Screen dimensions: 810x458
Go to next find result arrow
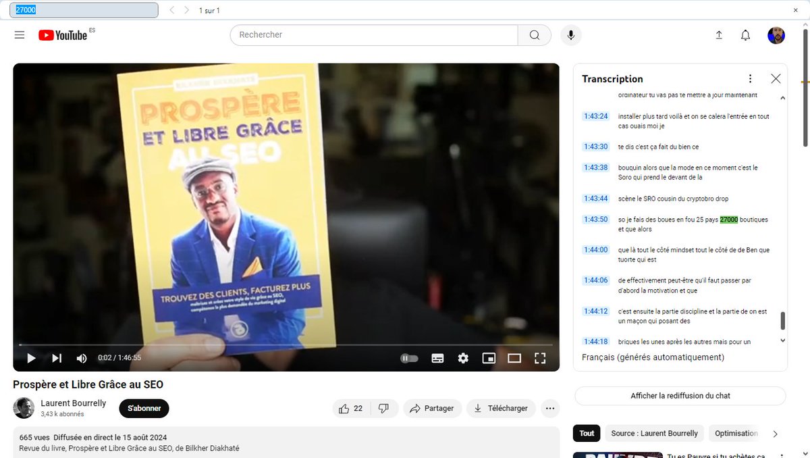(187, 10)
